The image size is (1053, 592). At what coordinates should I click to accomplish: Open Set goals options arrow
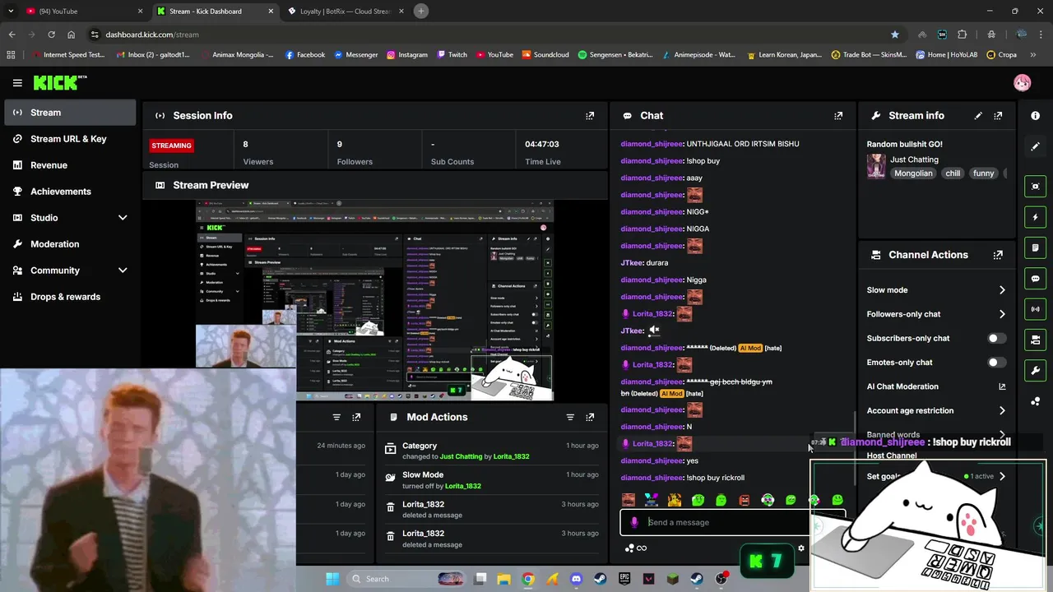pos(1002,477)
